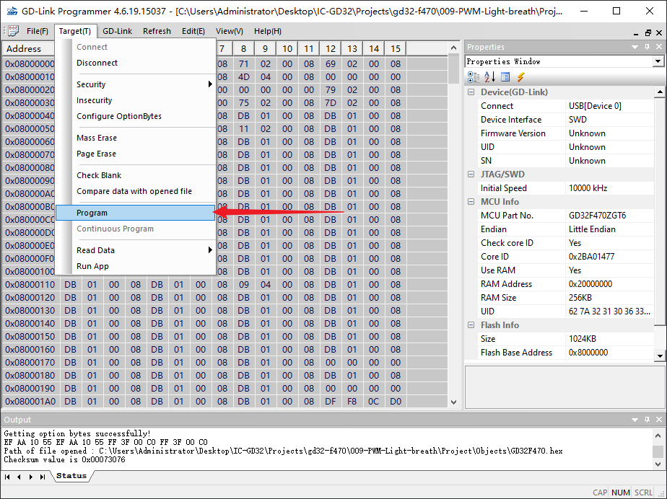Go to next output tab arrow

(30, 477)
